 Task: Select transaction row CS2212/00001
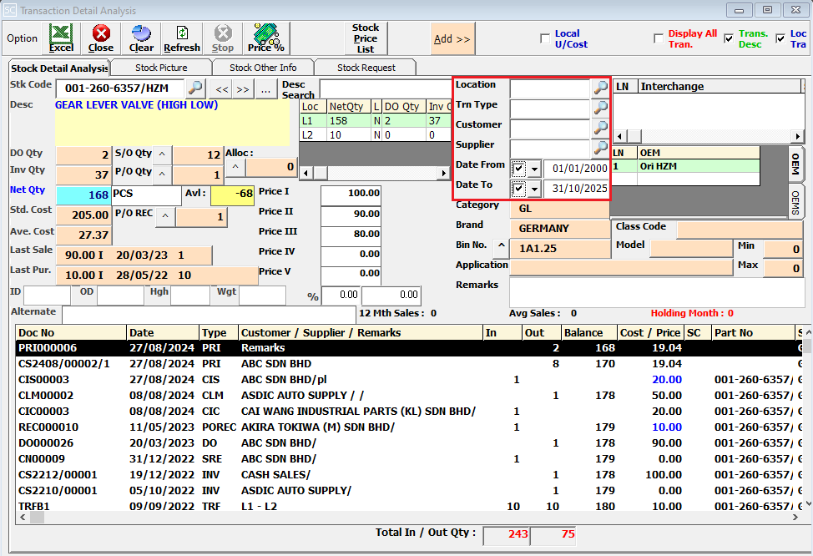tap(410, 474)
